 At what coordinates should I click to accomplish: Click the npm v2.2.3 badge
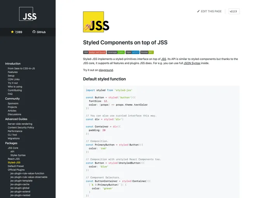point(132,52)
